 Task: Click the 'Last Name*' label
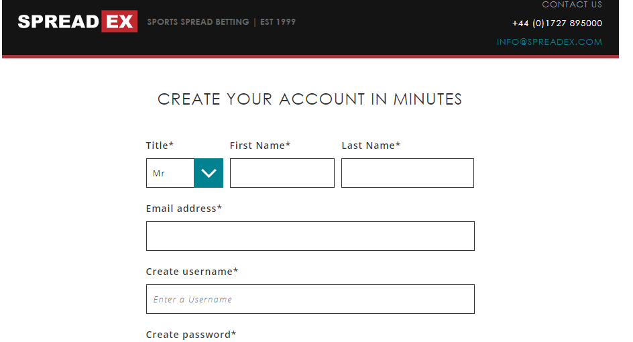tap(370, 146)
